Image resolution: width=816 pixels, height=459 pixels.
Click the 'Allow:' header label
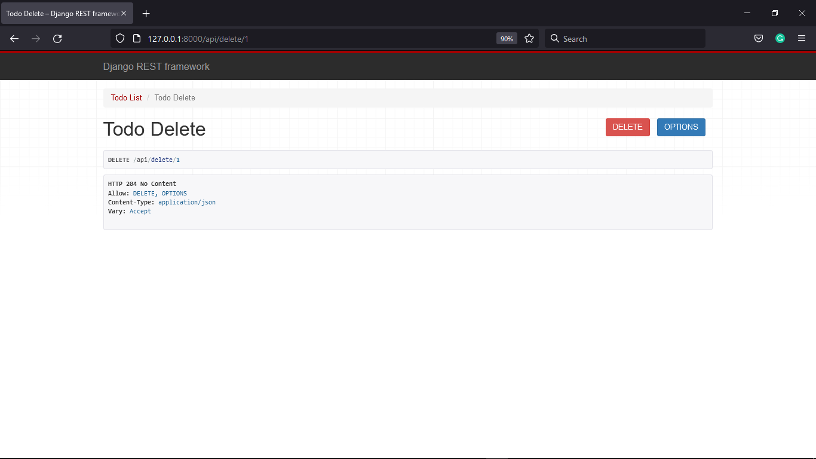118,194
